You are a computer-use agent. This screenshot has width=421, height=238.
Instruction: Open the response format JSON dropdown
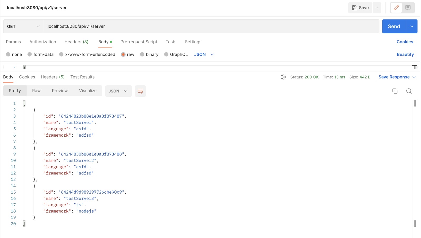pos(118,91)
